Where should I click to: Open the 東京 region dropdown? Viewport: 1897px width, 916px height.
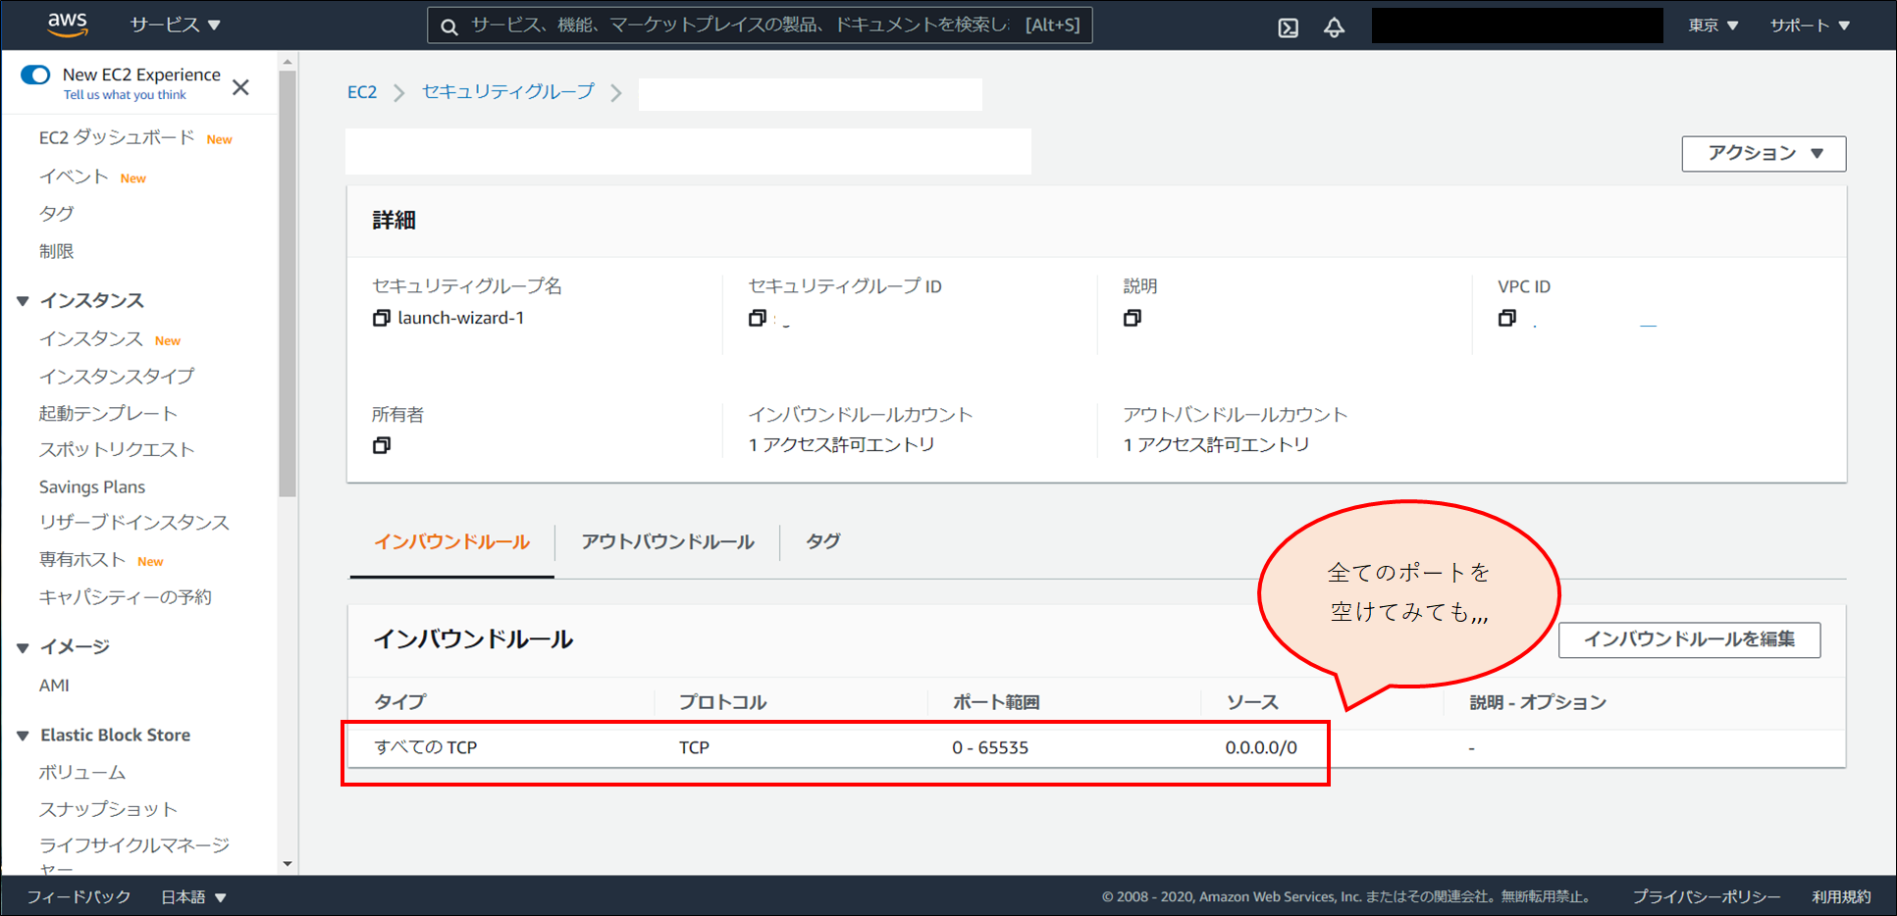pos(1713,25)
